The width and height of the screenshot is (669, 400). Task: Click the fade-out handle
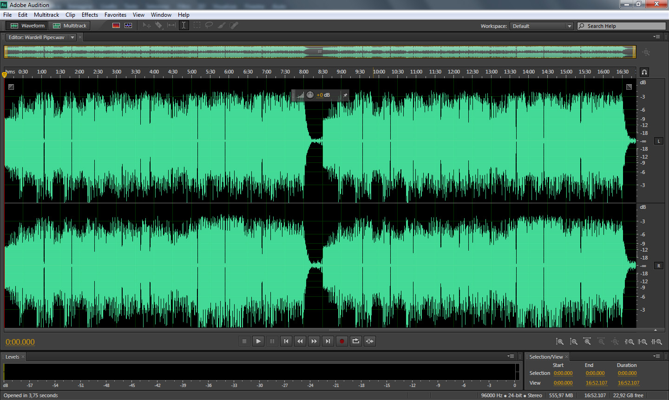coord(629,87)
